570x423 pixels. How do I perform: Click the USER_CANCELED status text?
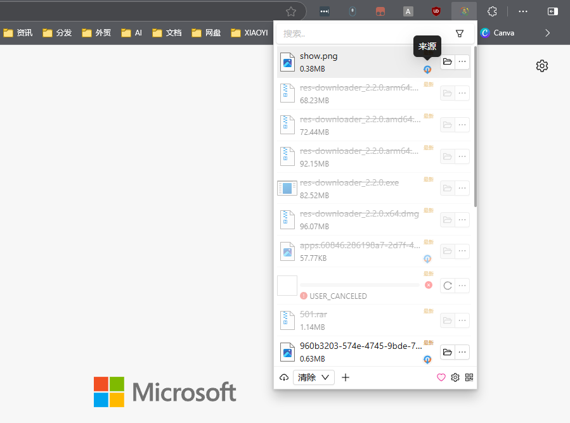tap(338, 296)
